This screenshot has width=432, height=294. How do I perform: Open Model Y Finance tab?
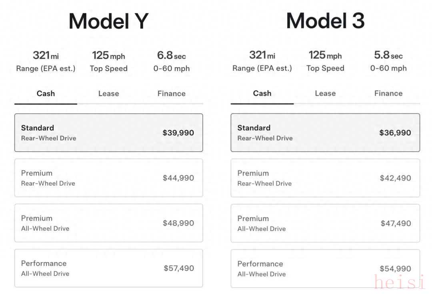click(171, 94)
